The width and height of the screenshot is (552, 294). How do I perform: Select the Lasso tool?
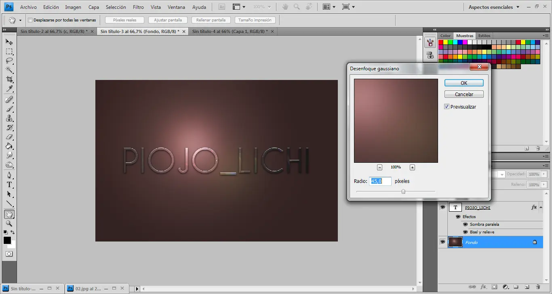coord(9,61)
